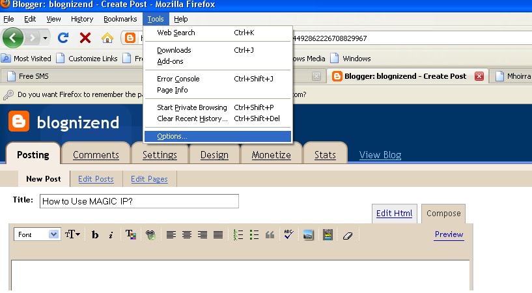Reload the page with the Refresh icon

[63, 38]
